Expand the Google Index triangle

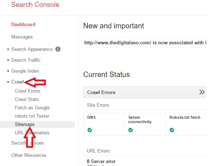click(x=8, y=71)
